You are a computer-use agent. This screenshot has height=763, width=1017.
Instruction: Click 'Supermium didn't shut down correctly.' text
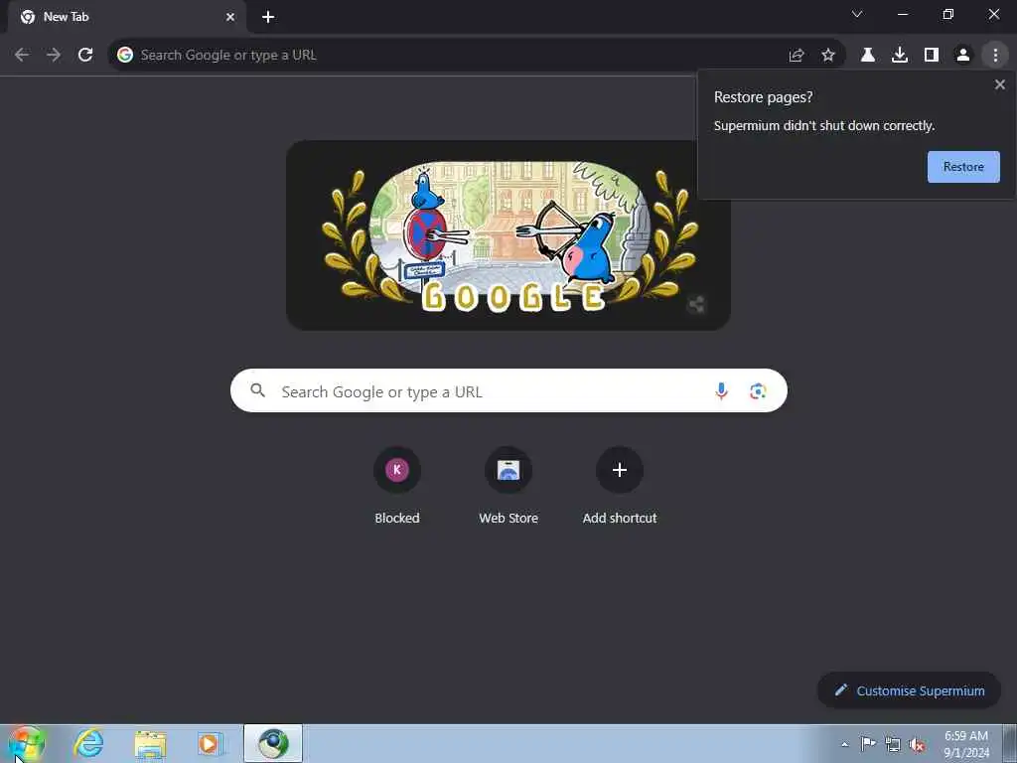824,126
